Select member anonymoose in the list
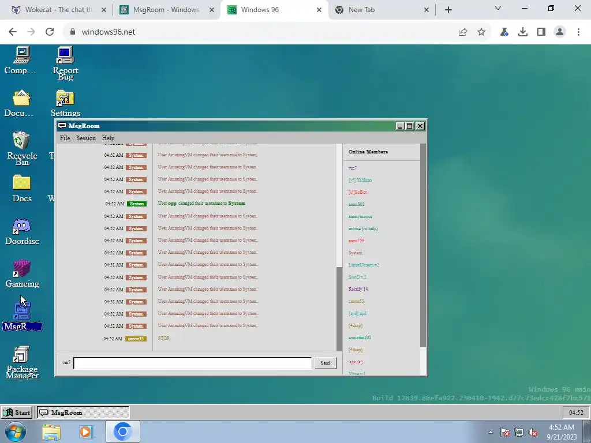This screenshot has width=591, height=443. [x=360, y=217]
